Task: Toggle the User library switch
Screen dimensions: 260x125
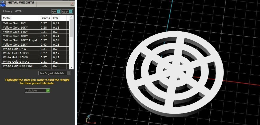Action: pyautogui.click(x=67, y=12)
